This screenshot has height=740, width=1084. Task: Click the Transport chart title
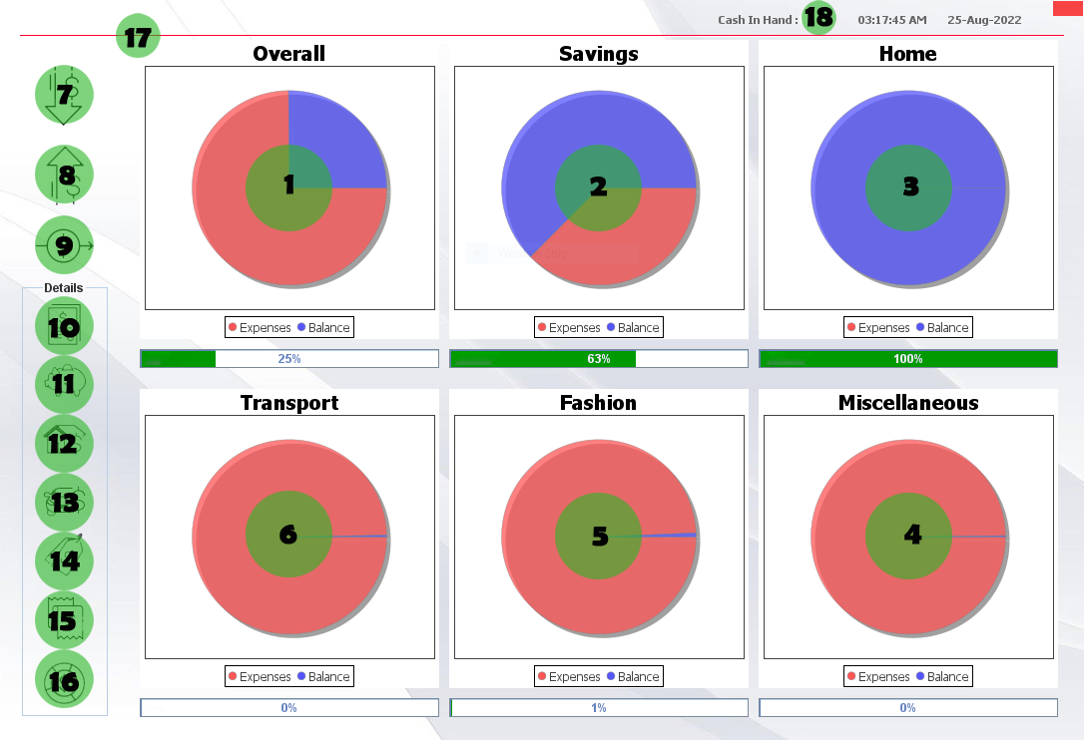(289, 403)
